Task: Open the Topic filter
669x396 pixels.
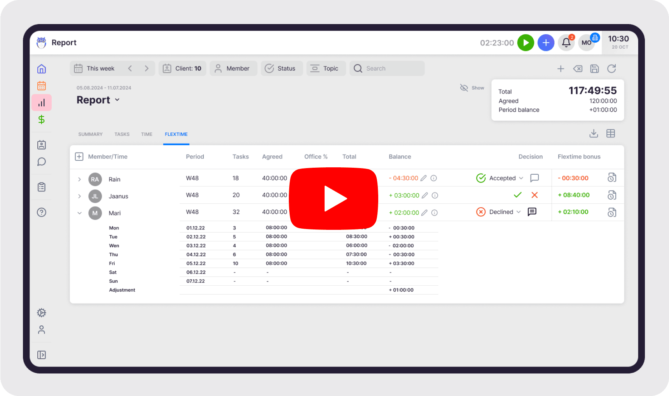Action: pos(326,68)
